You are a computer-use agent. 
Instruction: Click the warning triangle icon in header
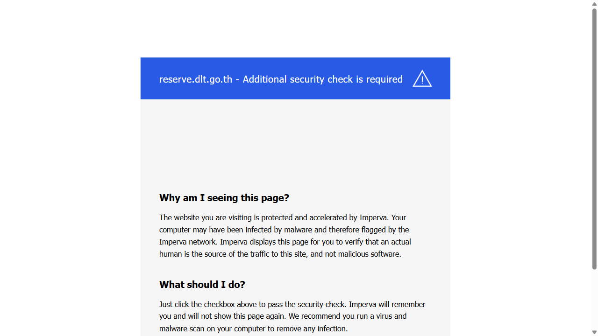pos(422,78)
